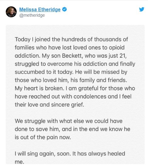Screen dimensions: 148x165
Task: Click the phrase 'My heart is broken'
Action: (x=39, y=88)
